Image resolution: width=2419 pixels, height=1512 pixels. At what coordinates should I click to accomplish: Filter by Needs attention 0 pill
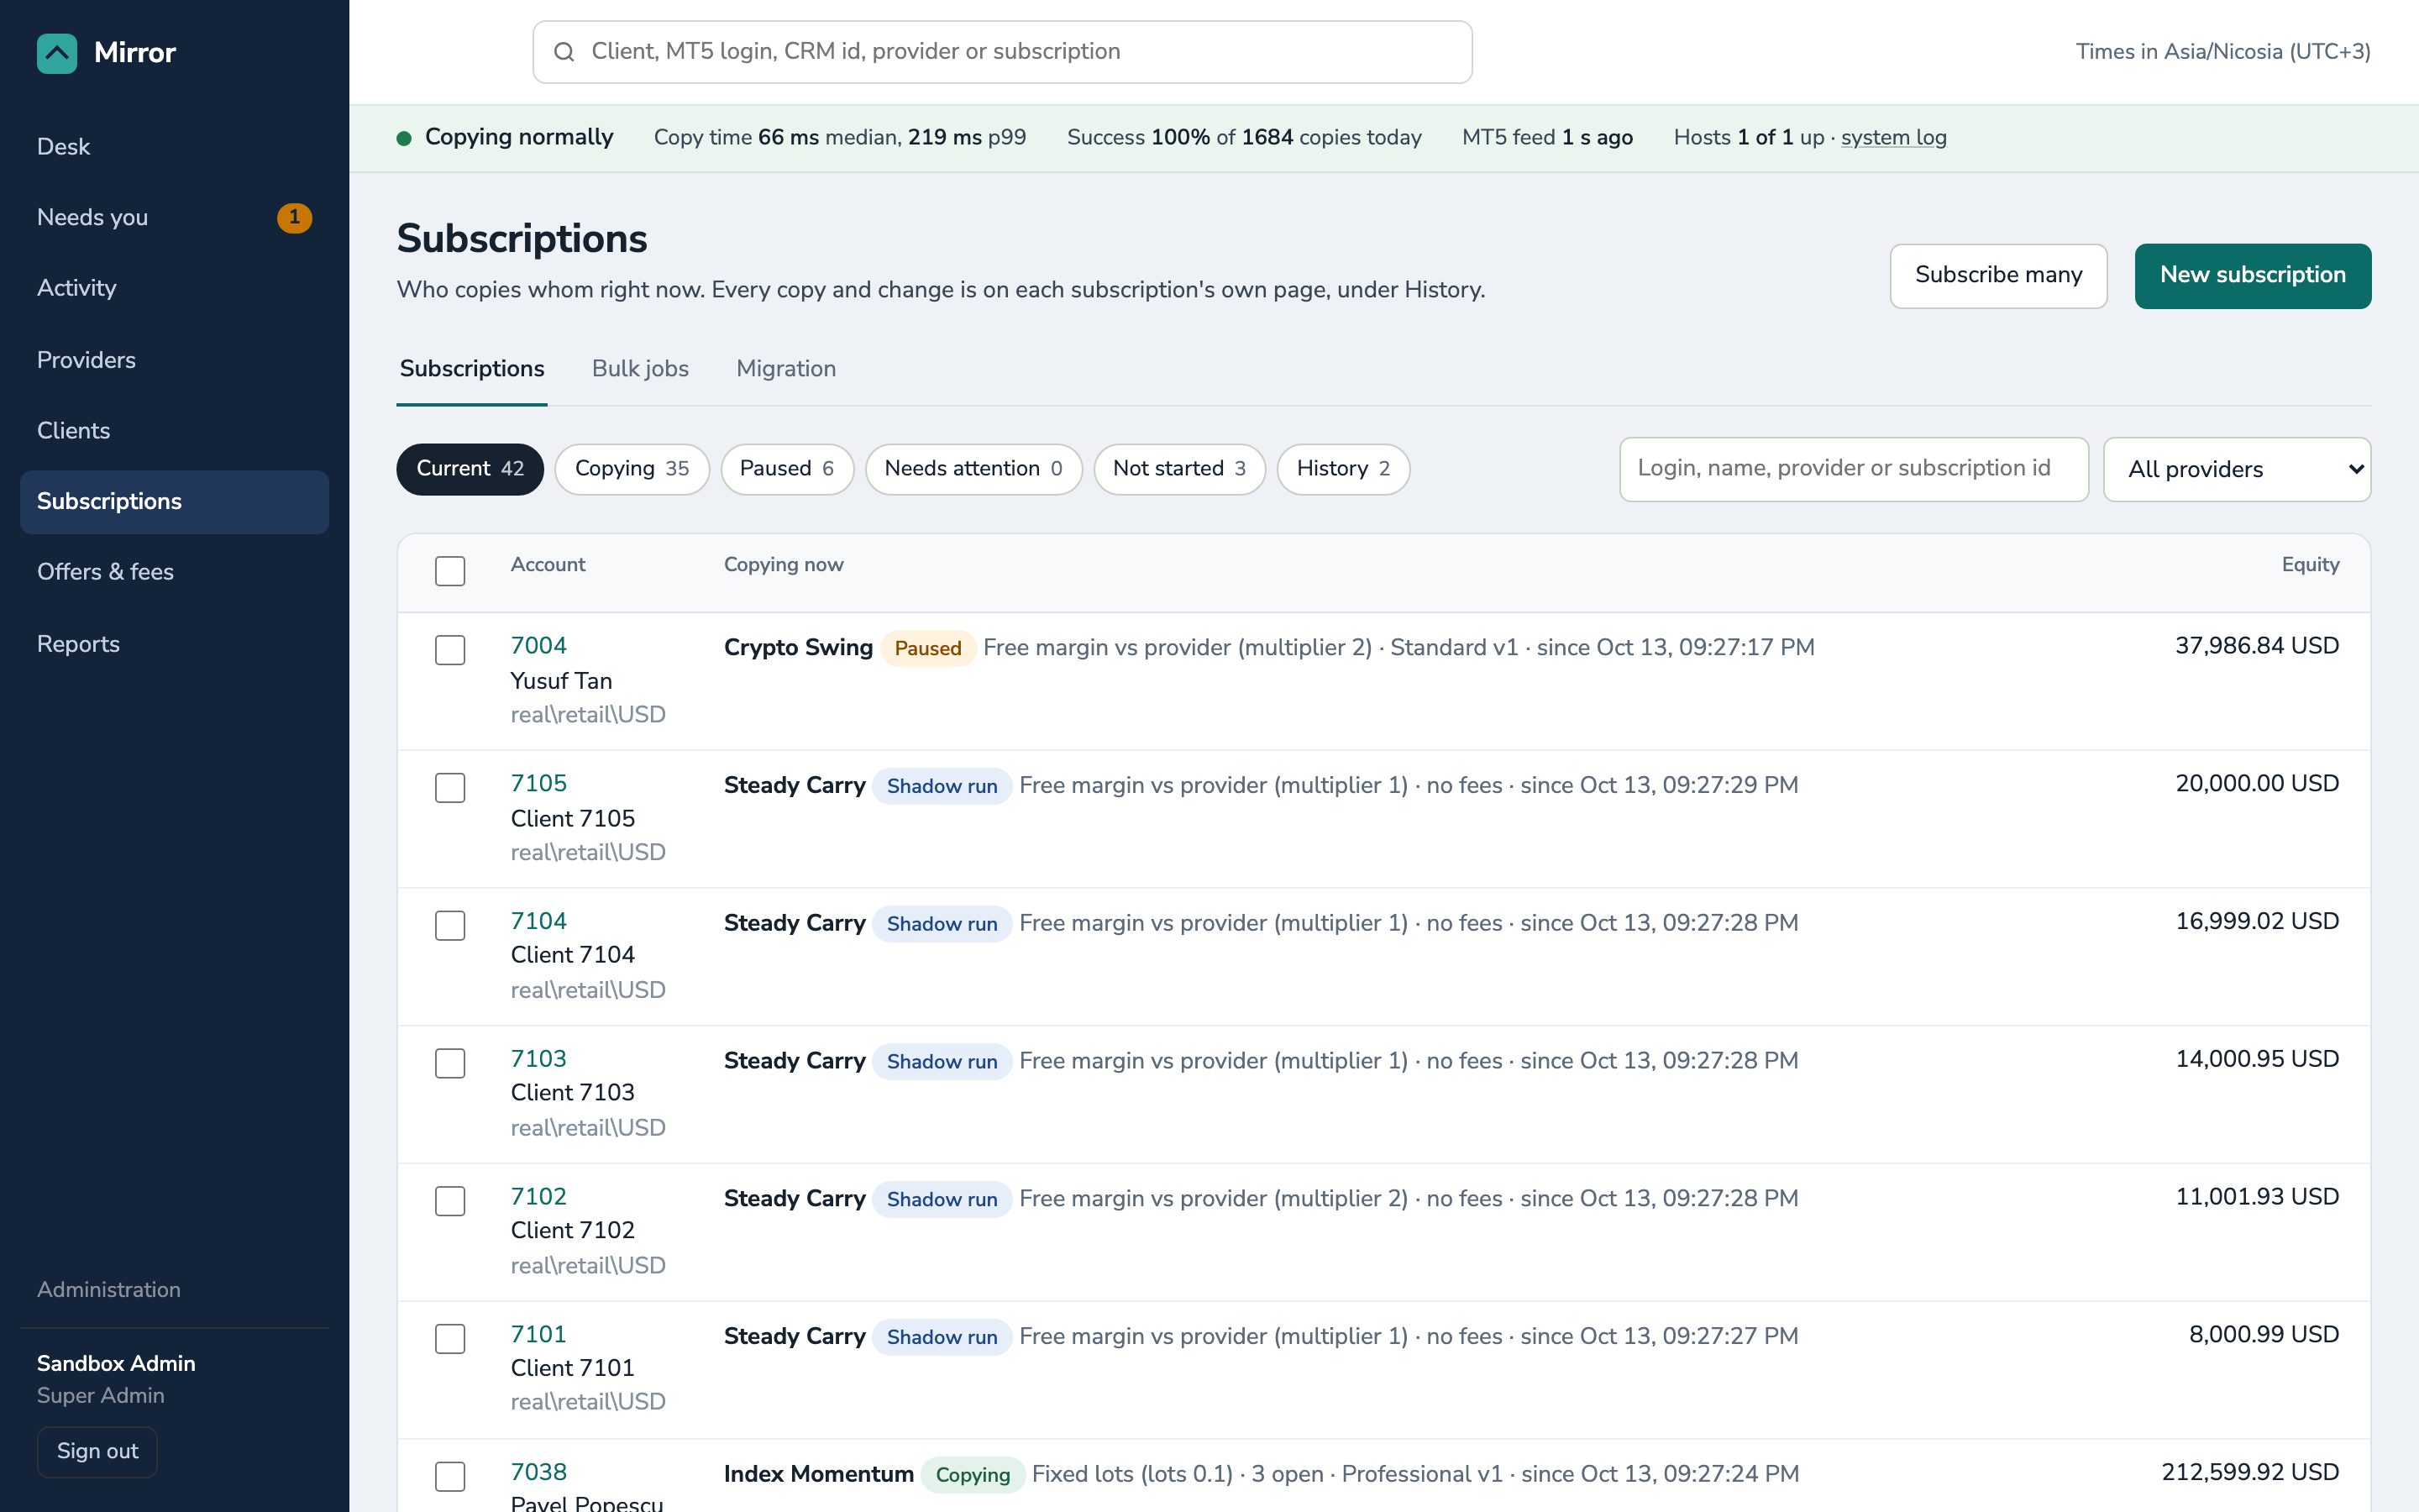(x=973, y=469)
